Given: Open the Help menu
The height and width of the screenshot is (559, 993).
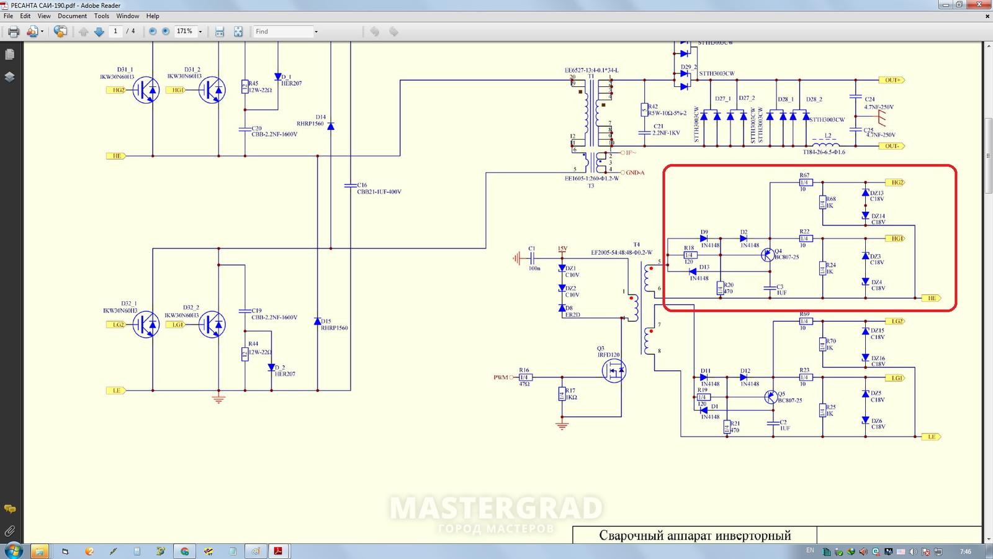Looking at the screenshot, I should [153, 16].
